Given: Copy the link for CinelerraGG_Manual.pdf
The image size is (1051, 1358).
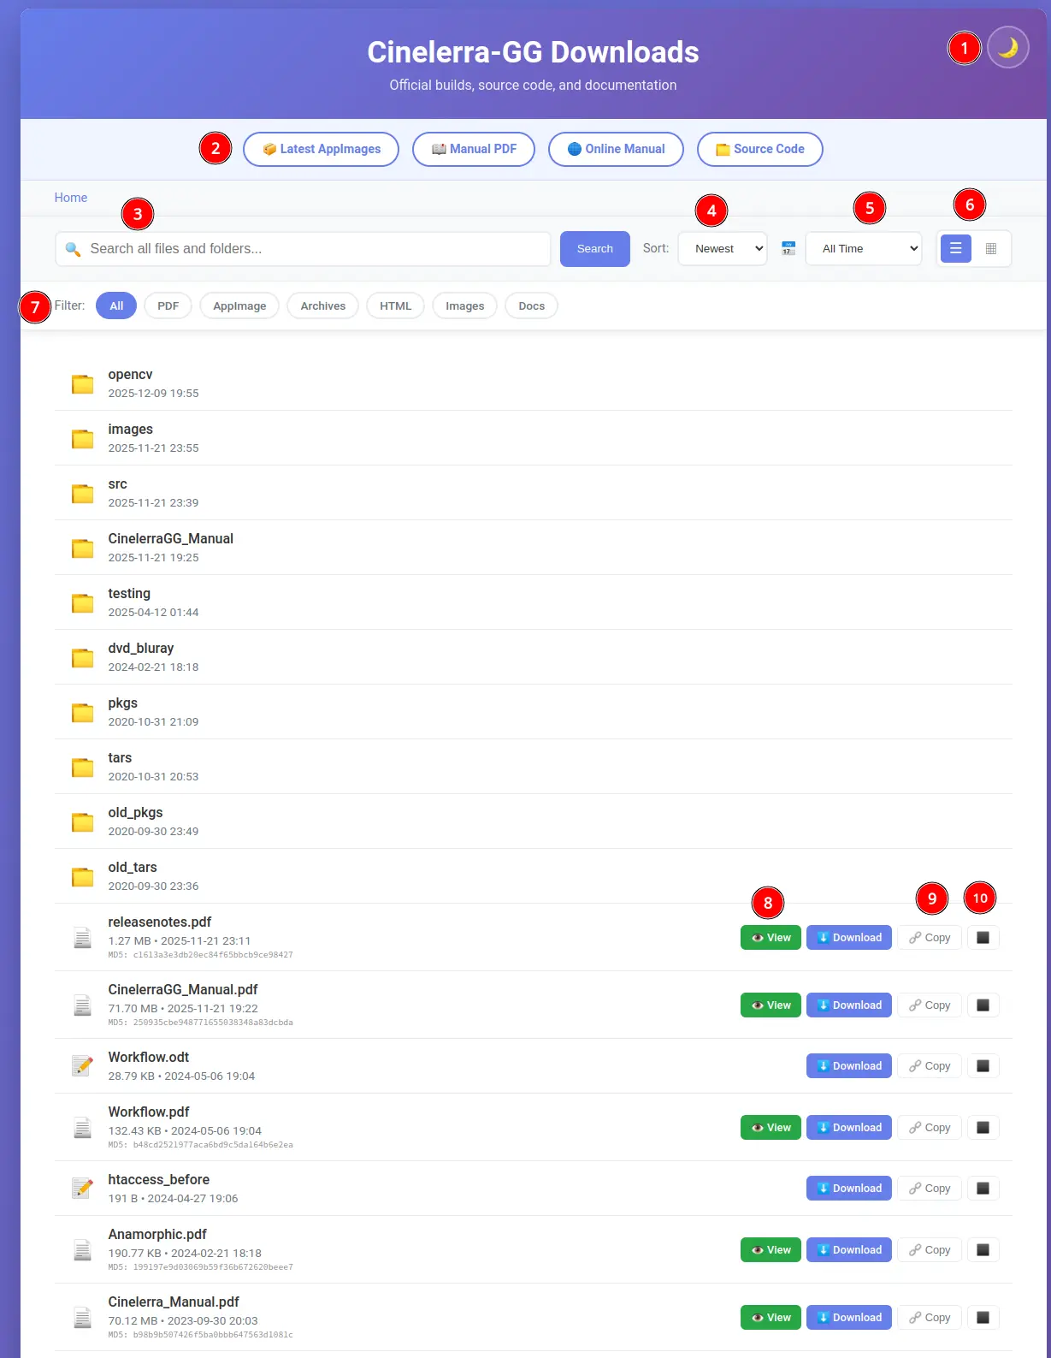Looking at the screenshot, I should 930,1005.
